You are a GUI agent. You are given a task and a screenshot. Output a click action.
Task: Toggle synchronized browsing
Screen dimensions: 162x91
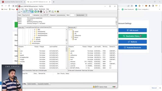(x=55, y=12)
